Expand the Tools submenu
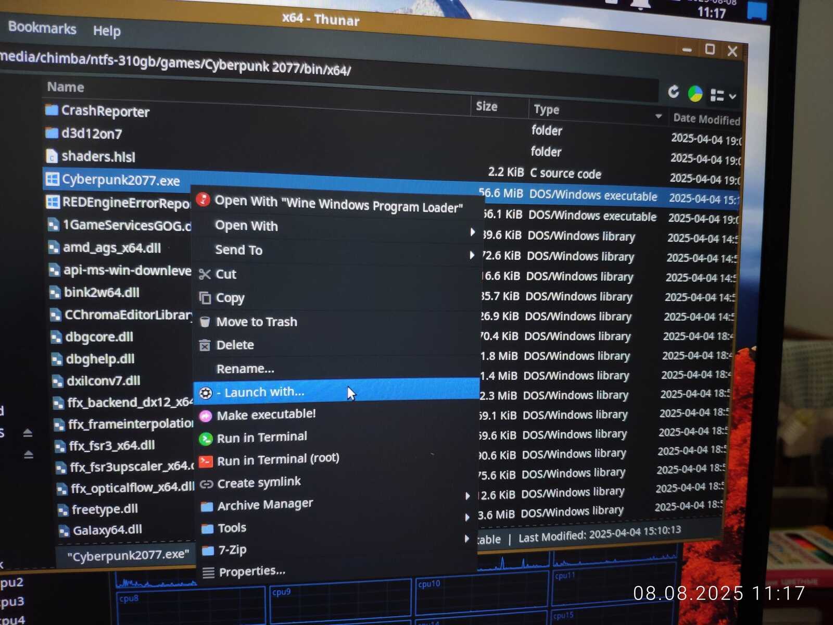833x625 pixels. [467, 517]
